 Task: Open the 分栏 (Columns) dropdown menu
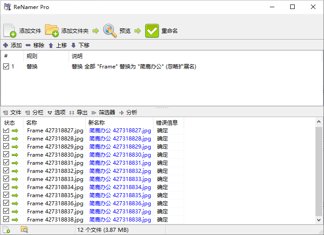pyautogui.click(x=35, y=112)
